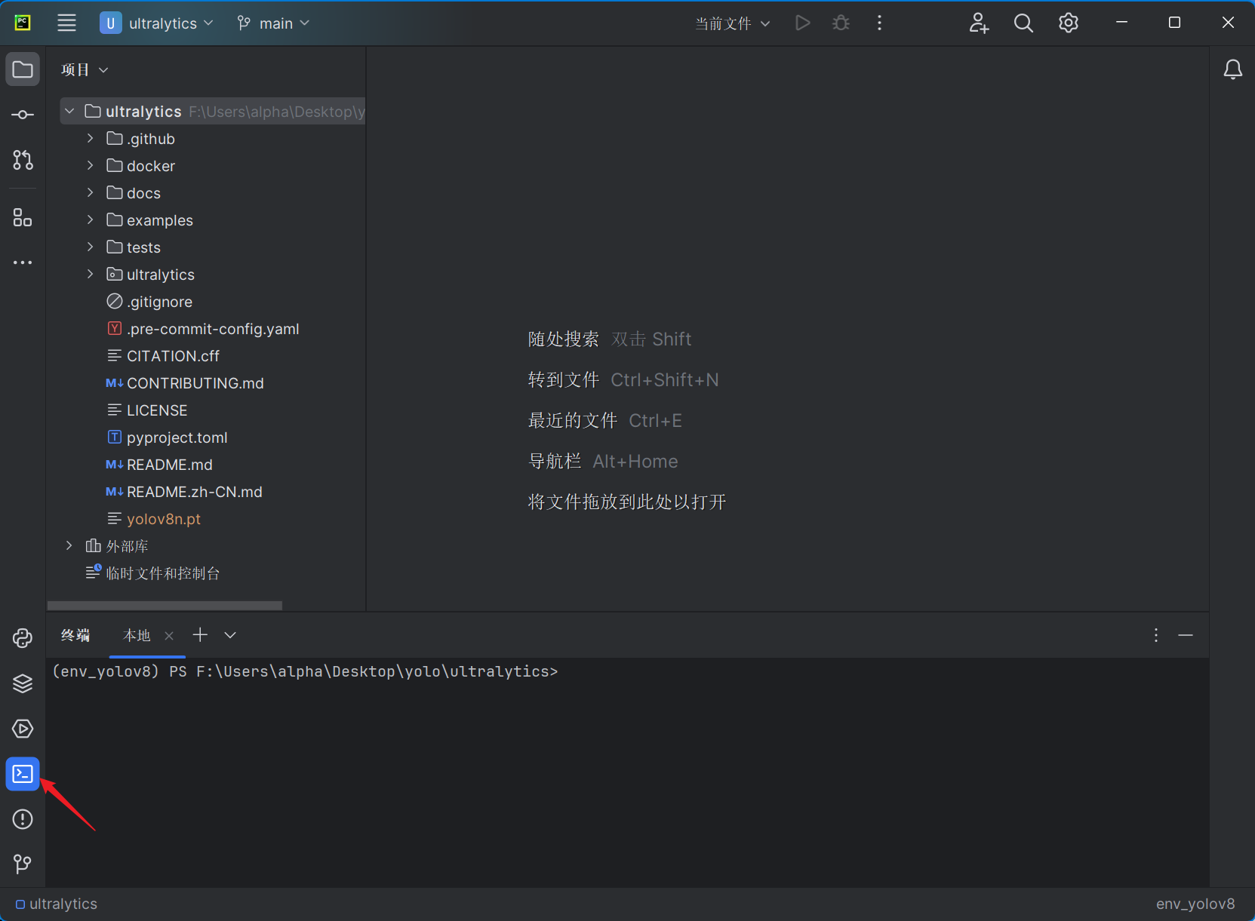The height and width of the screenshot is (921, 1255).
Task: Open the Commit tool window
Action: point(23,115)
